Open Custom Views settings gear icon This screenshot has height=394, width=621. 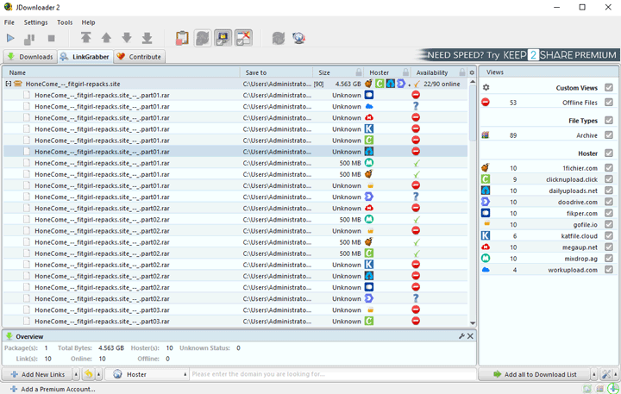[486, 88]
